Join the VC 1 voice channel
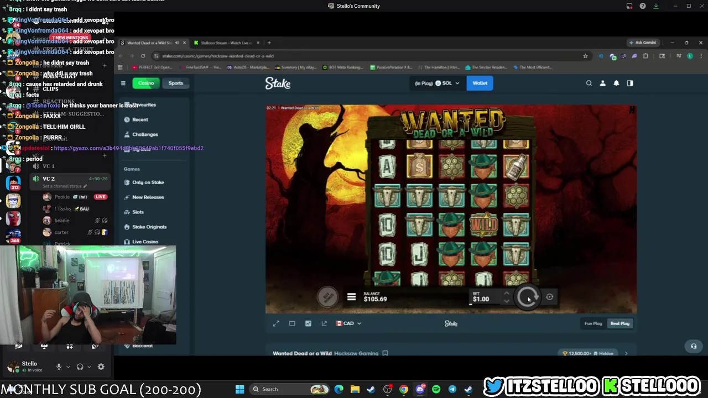This screenshot has width=708, height=398. coord(48,166)
